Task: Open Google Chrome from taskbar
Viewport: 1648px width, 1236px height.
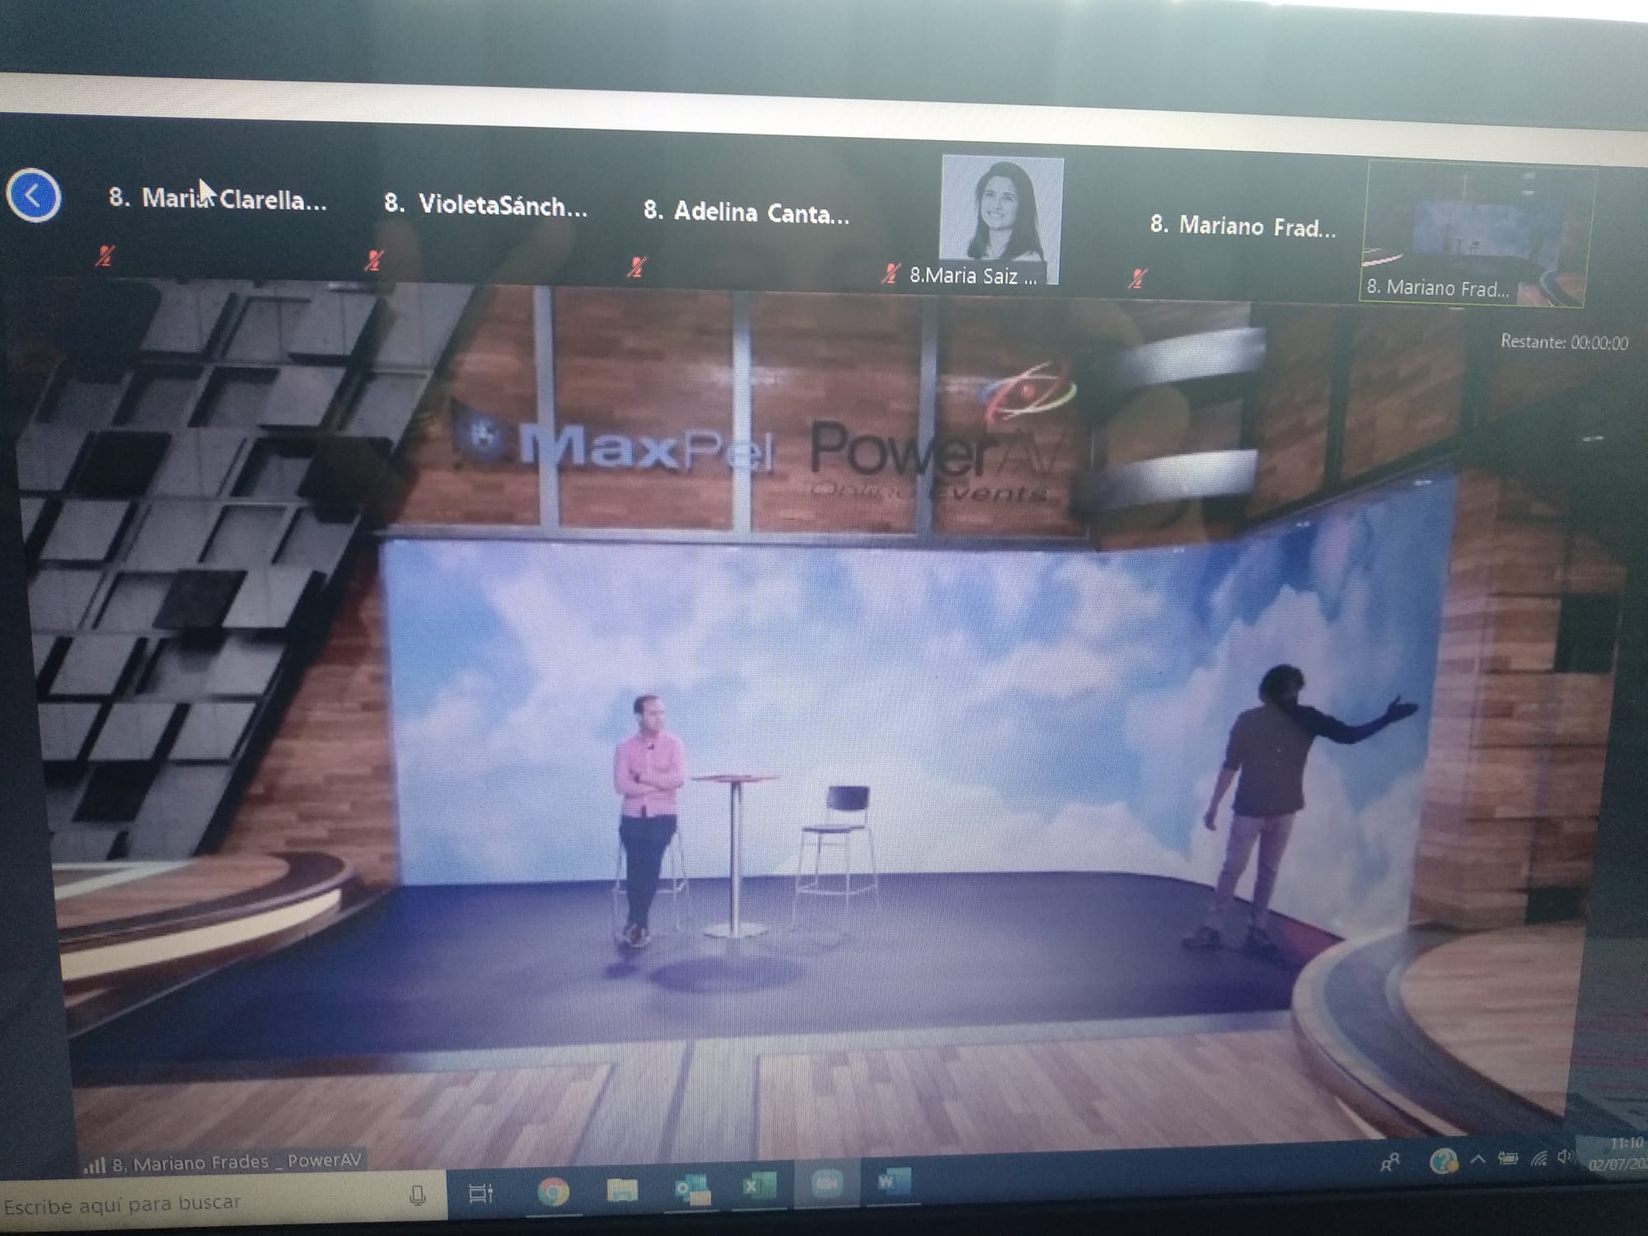Action: (x=553, y=1192)
